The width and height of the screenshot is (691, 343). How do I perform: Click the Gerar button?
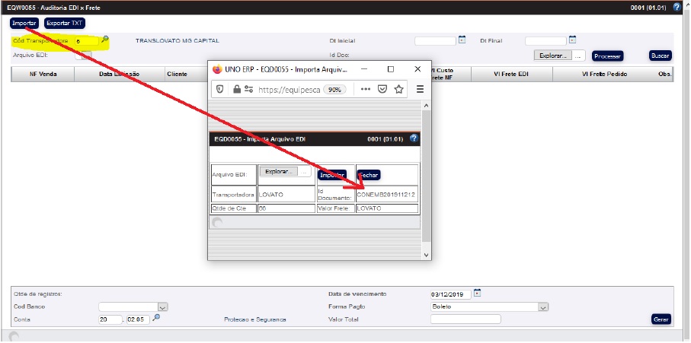(x=661, y=319)
